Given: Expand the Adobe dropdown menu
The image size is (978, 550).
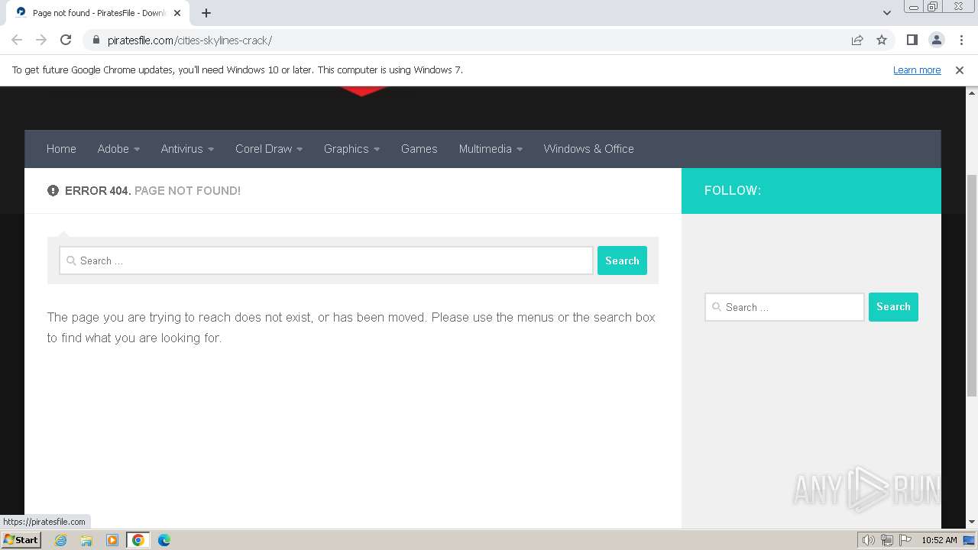Looking at the screenshot, I should tap(118, 149).
